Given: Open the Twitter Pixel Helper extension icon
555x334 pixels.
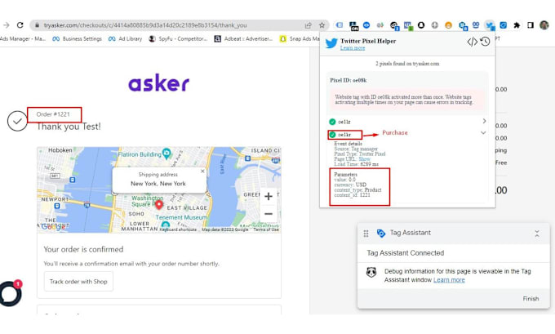Looking at the screenshot, I should pyautogui.click(x=490, y=25).
